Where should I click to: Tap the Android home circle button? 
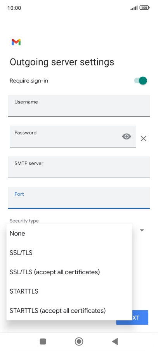pyautogui.click(x=79, y=341)
